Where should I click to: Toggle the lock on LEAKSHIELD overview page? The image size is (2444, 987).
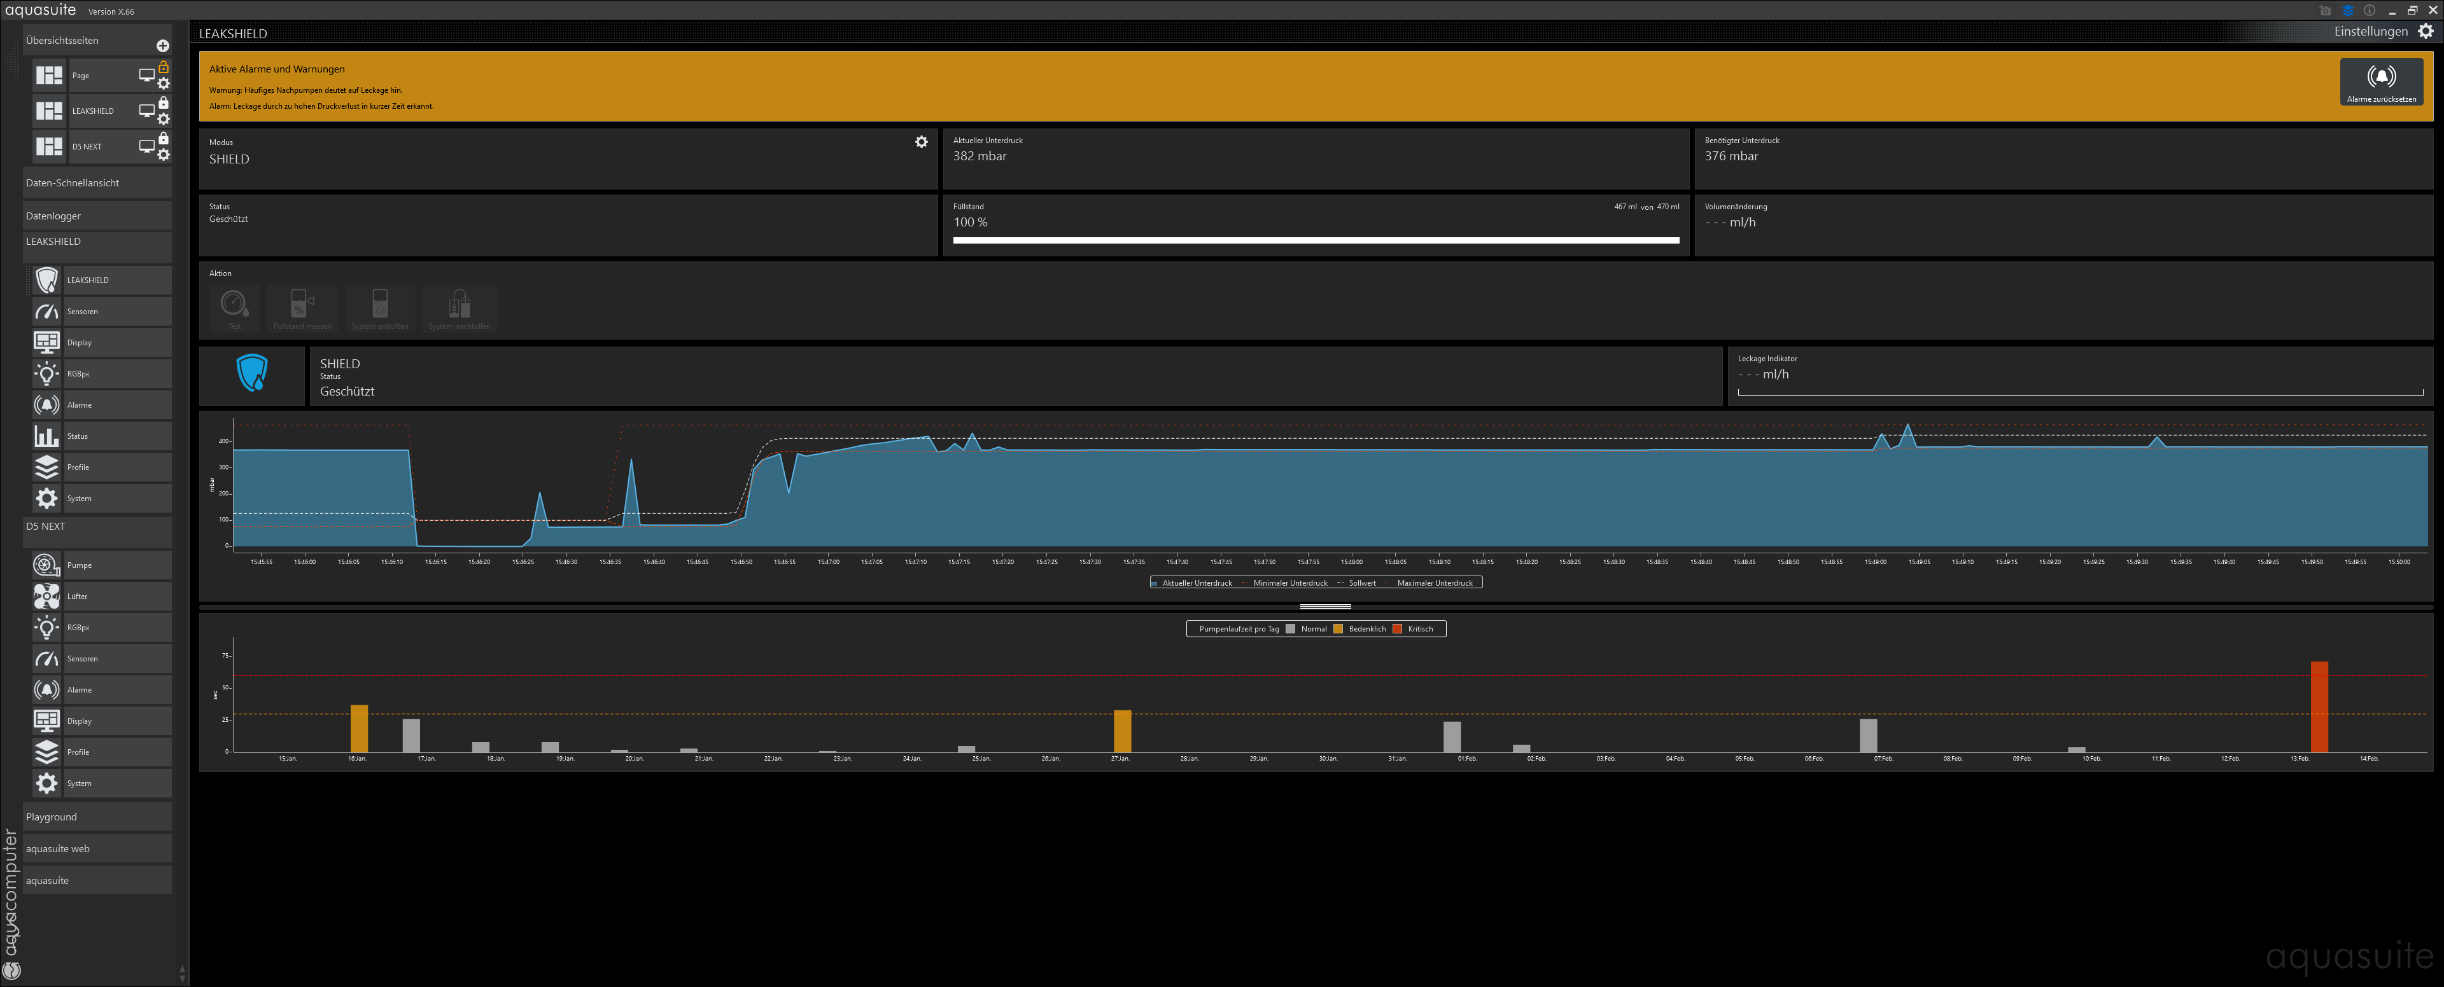coord(163,102)
